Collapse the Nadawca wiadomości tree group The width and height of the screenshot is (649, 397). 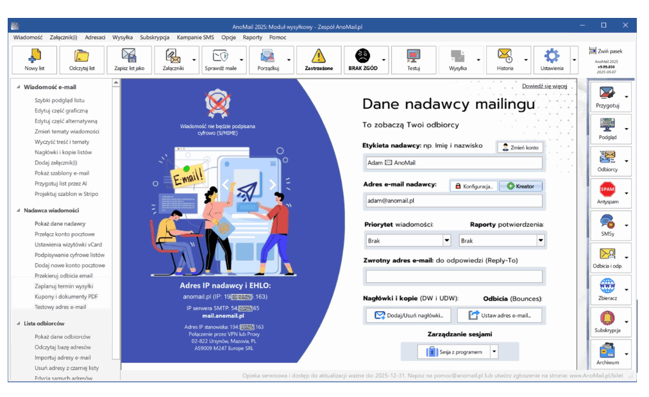tap(18, 210)
